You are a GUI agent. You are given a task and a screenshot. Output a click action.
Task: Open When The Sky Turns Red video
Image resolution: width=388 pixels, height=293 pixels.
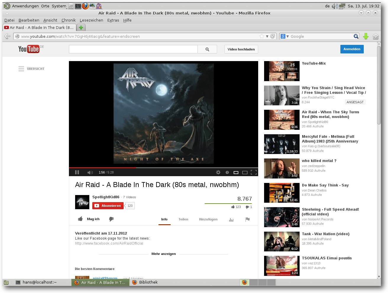(330, 114)
